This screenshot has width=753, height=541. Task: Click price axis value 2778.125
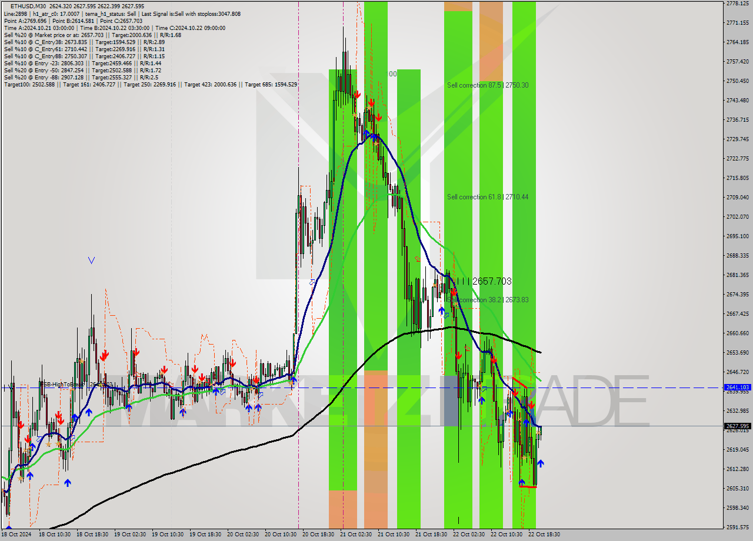[x=737, y=3]
